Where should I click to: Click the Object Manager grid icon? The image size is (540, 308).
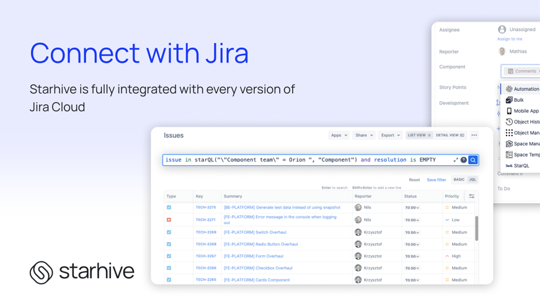509,133
